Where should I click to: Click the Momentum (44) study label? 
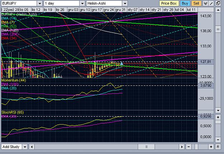pos(14,80)
